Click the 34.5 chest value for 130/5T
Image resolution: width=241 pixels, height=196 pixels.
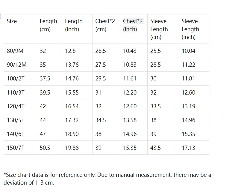coord(101,120)
